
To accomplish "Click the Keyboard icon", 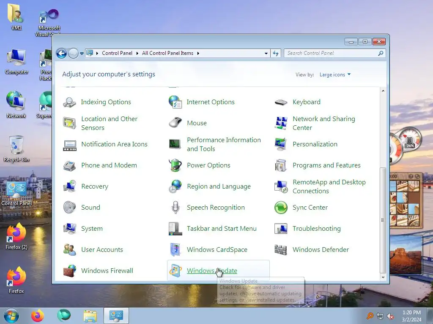I will tap(281, 102).
